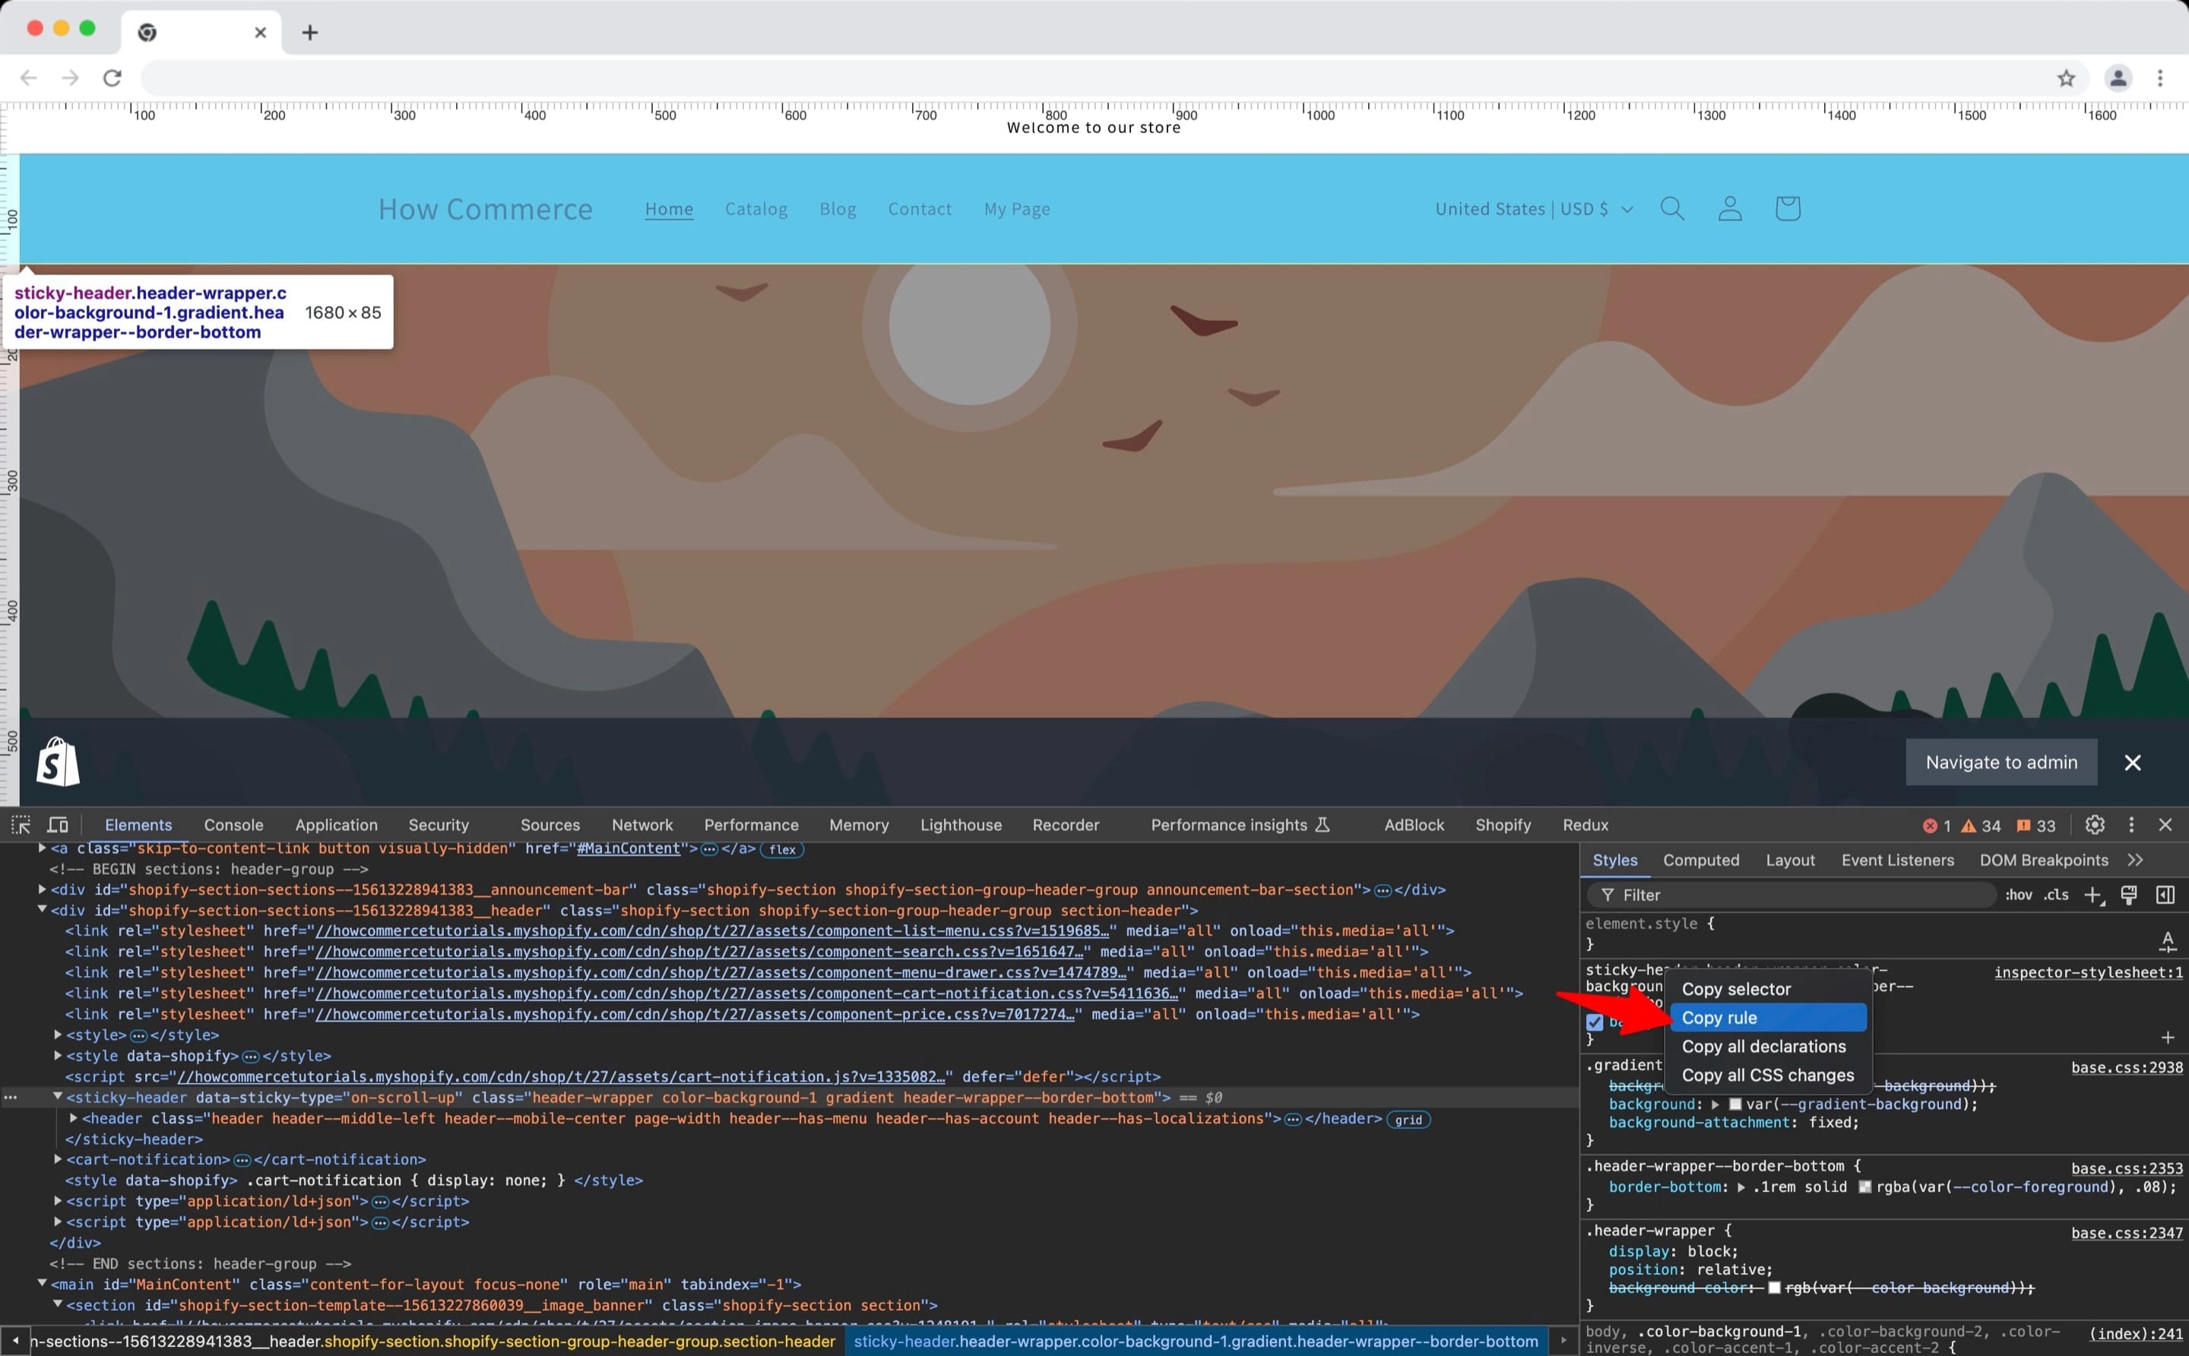Toggle the .cls element classes button

coord(2056,894)
